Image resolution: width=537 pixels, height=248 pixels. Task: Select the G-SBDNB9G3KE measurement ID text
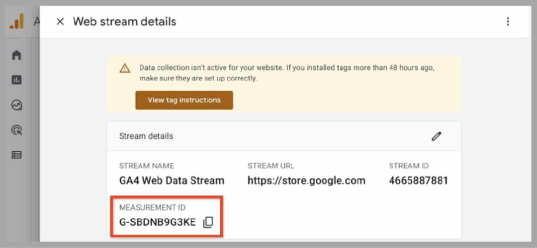(x=158, y=222)
